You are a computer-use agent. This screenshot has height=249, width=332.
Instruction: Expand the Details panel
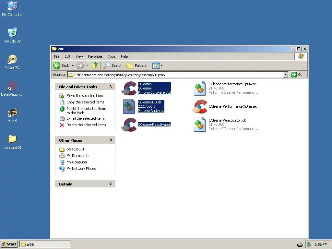[x=111, y=184]
